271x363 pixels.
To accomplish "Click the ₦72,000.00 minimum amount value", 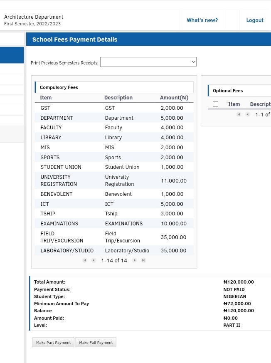I will (x=237, y=304).
